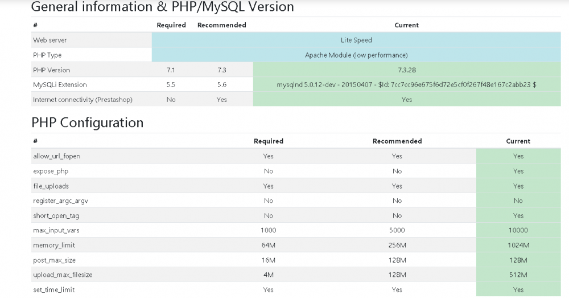Click the recommended memory_limit value 256M

[397, 245]
